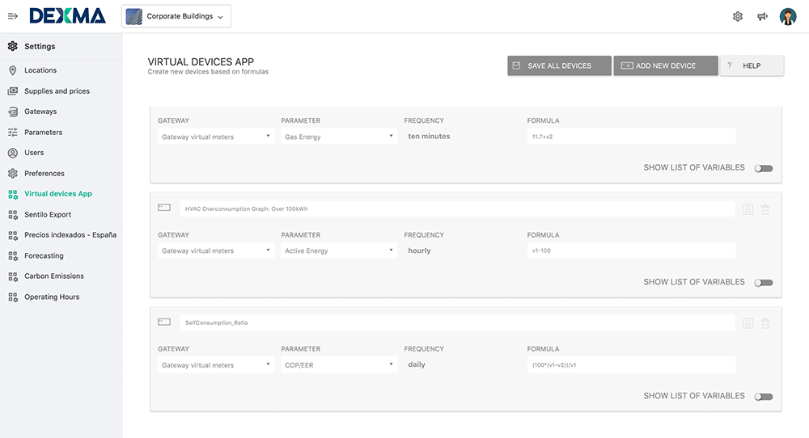Click the Gateways icon in sidebar
This screenshot has height=438, width=809.
tap(13, 112)
